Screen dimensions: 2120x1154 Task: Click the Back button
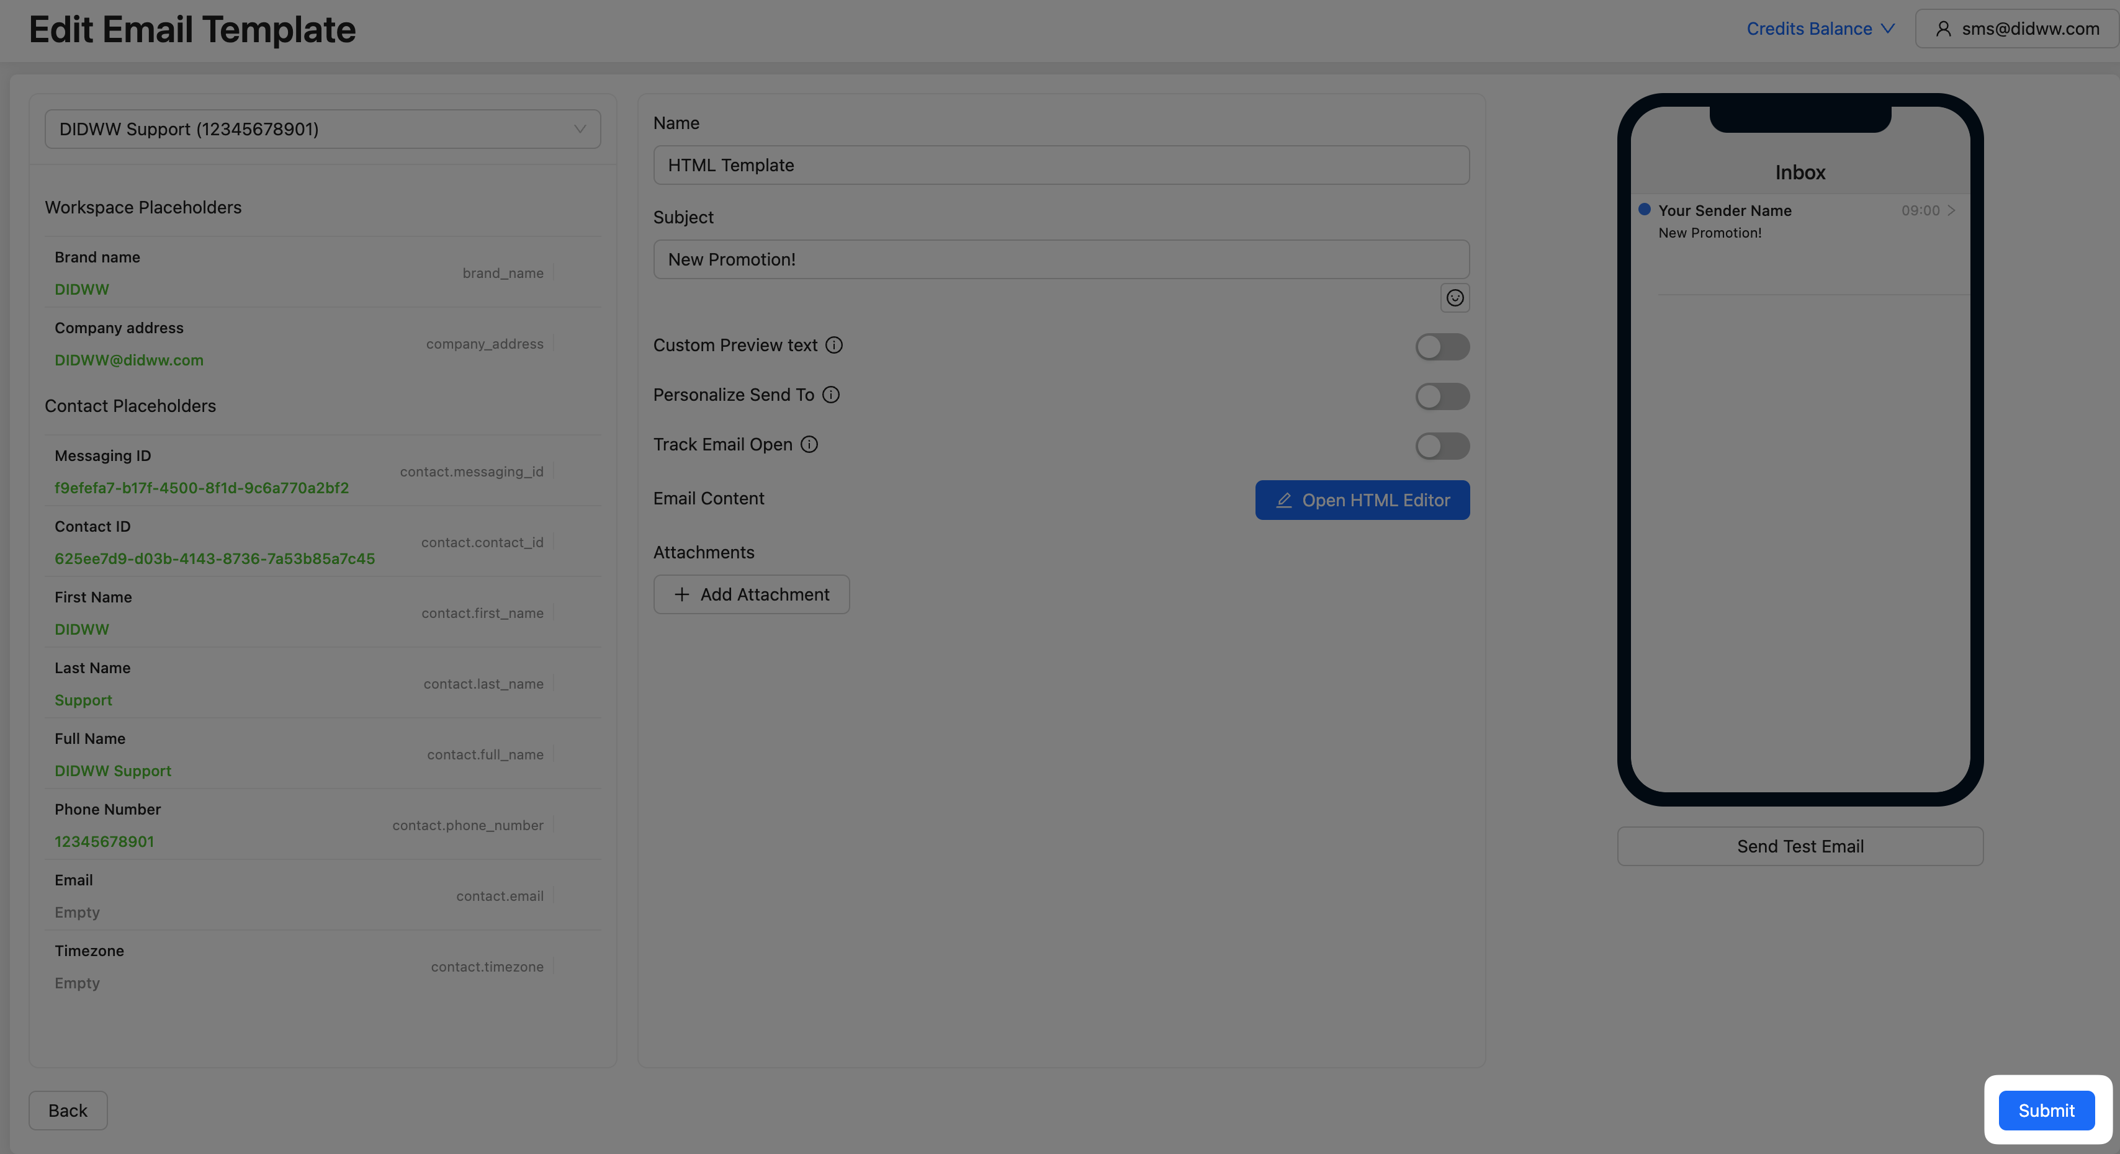[x=68, y=1111]
